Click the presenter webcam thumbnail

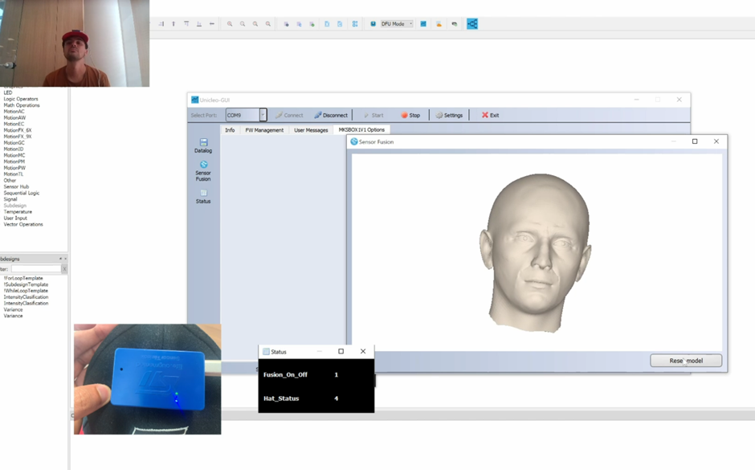(x=75, y=43)
